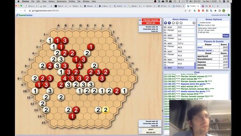The image size is (241, 136).
Task: Click Florian Jamain red name banner
Action: pyautogui.click(x=151, y=20)
